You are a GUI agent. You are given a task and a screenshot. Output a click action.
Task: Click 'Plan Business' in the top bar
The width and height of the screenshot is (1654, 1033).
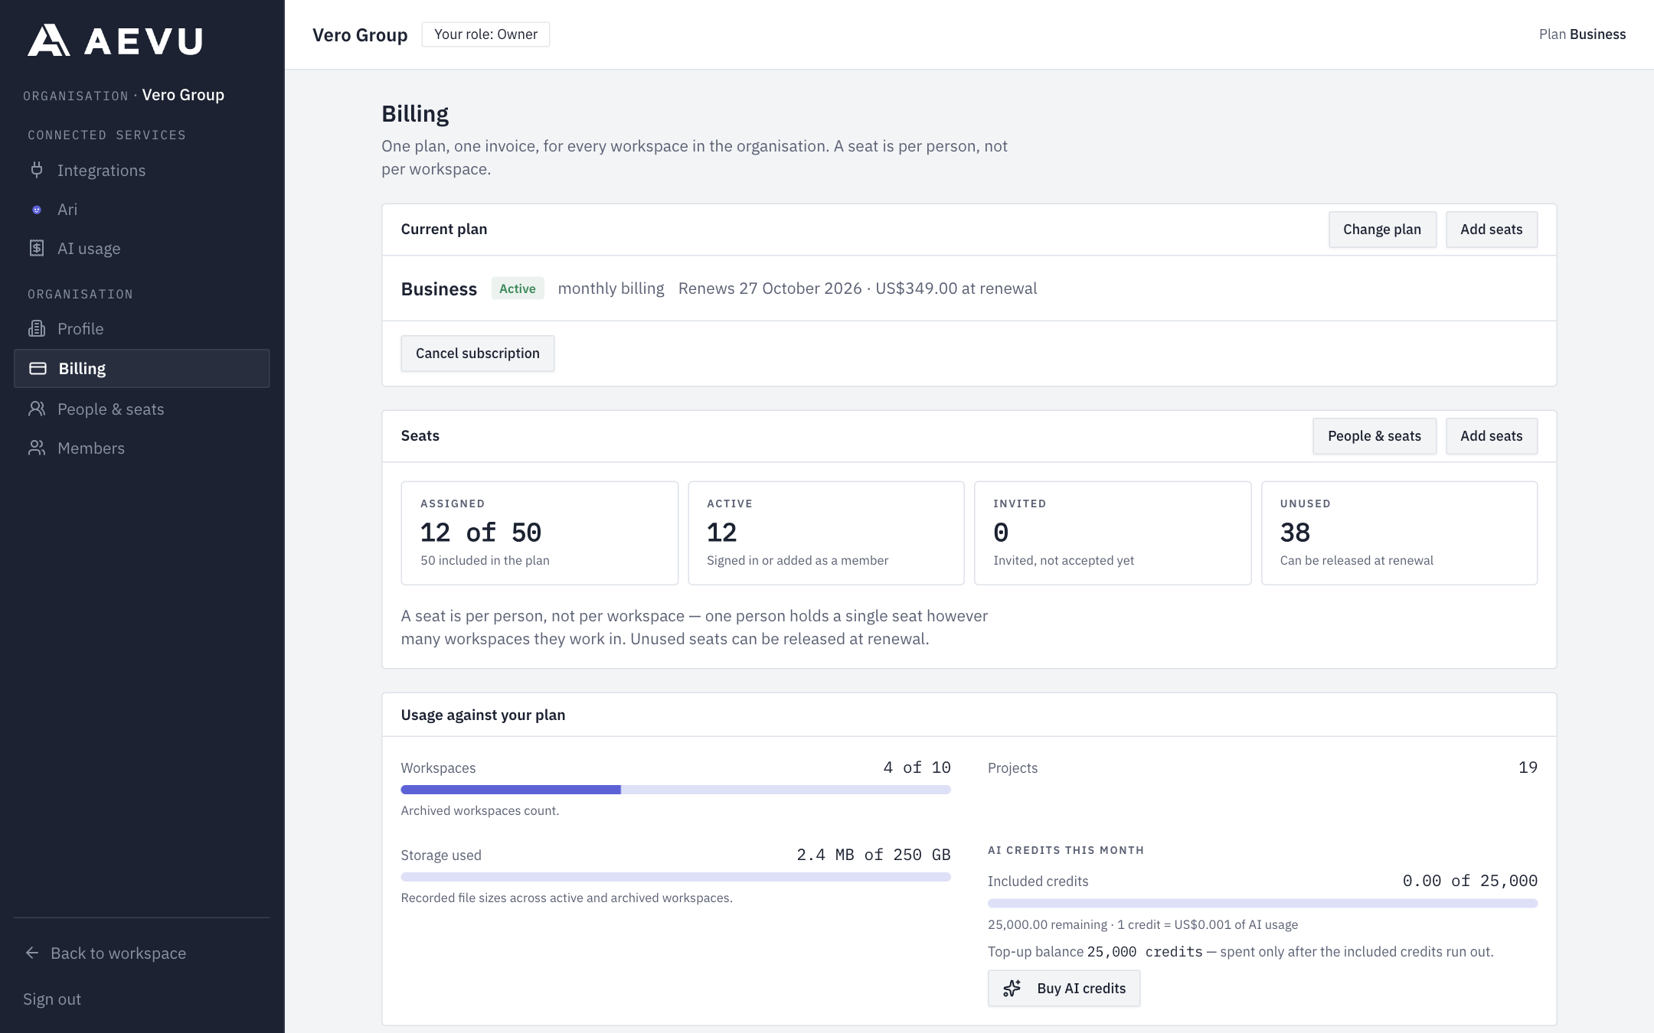click(1582, 34)
